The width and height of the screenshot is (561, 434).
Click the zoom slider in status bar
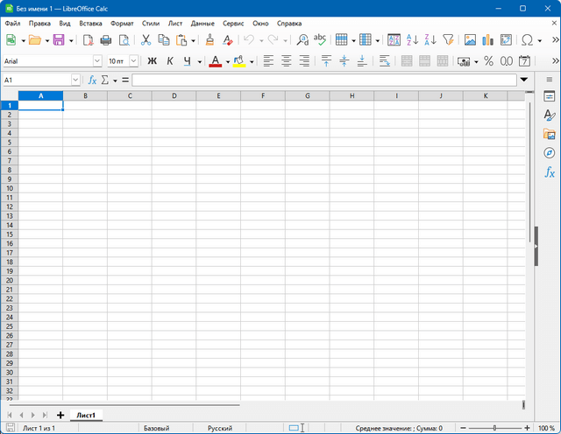coord(494,428)
